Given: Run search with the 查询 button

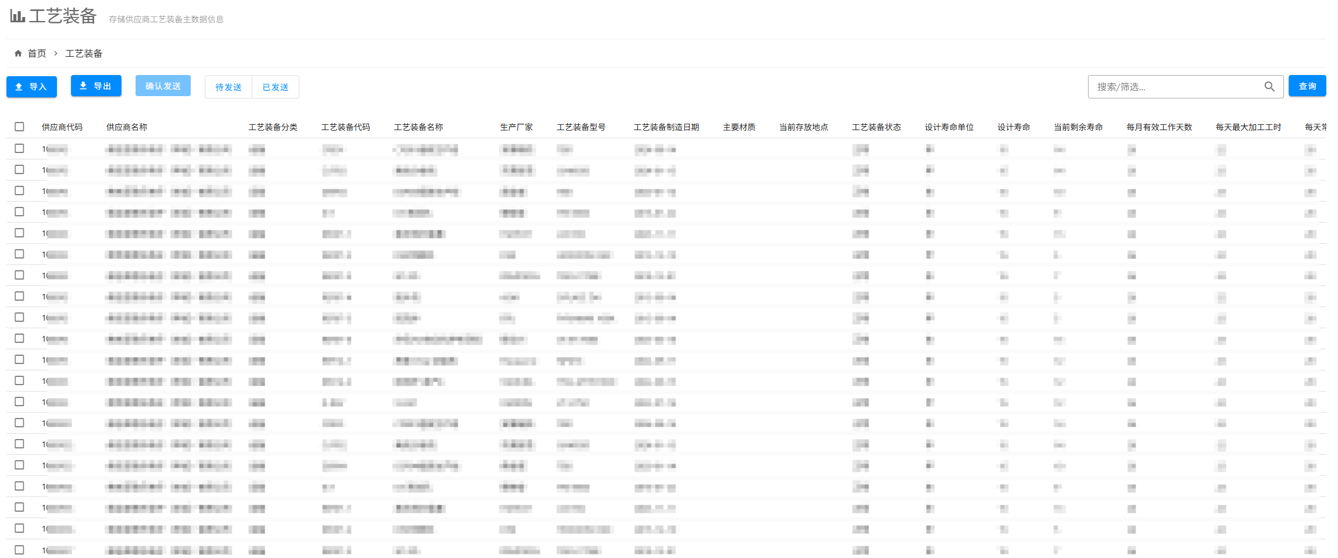Looking at the screenshot, I should coord(1307,86).
